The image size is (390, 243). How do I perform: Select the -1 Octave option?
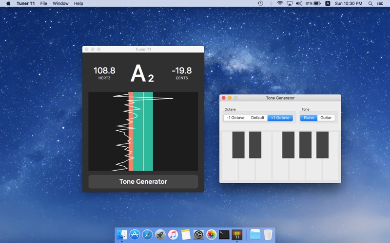pos(235,118)
